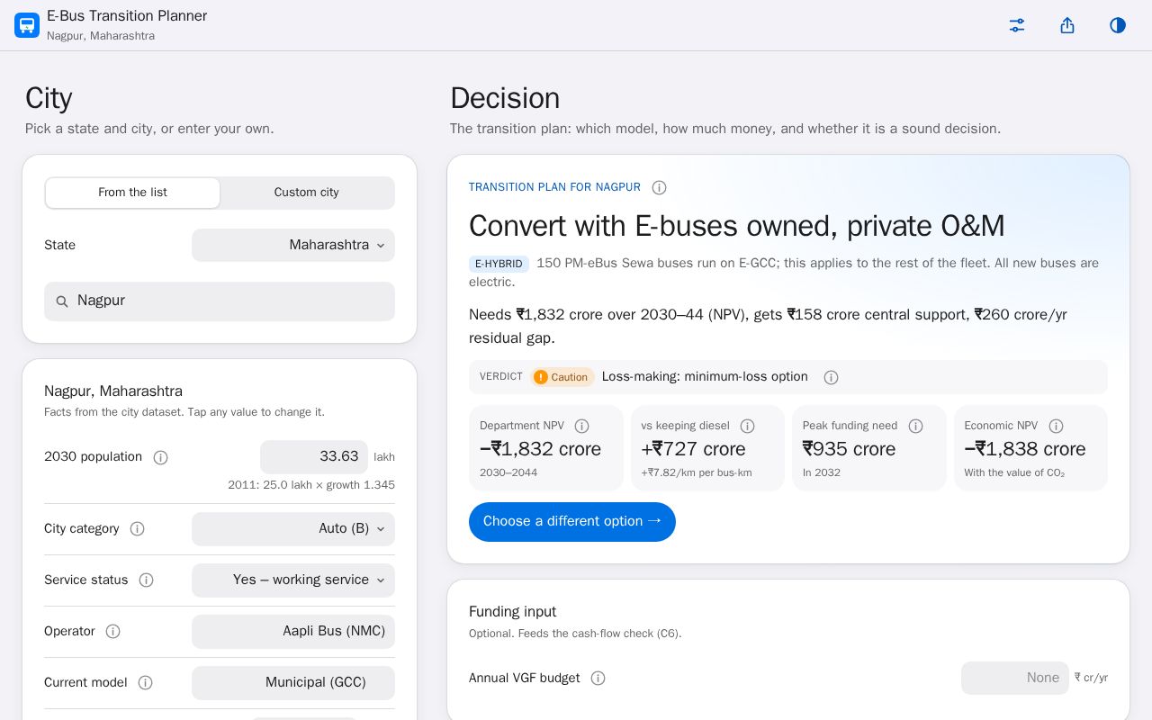
Task: Open info icon next to Annual VGF budget
Action: (x=598, y=678)
